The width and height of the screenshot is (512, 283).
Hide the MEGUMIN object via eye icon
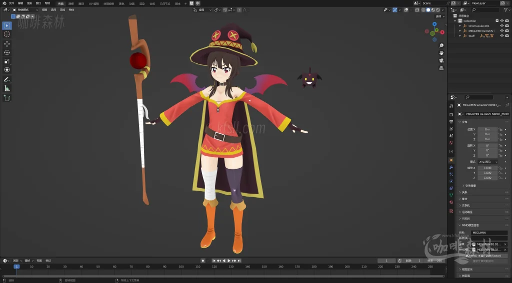pyautogui.click(x=502, y=30)
